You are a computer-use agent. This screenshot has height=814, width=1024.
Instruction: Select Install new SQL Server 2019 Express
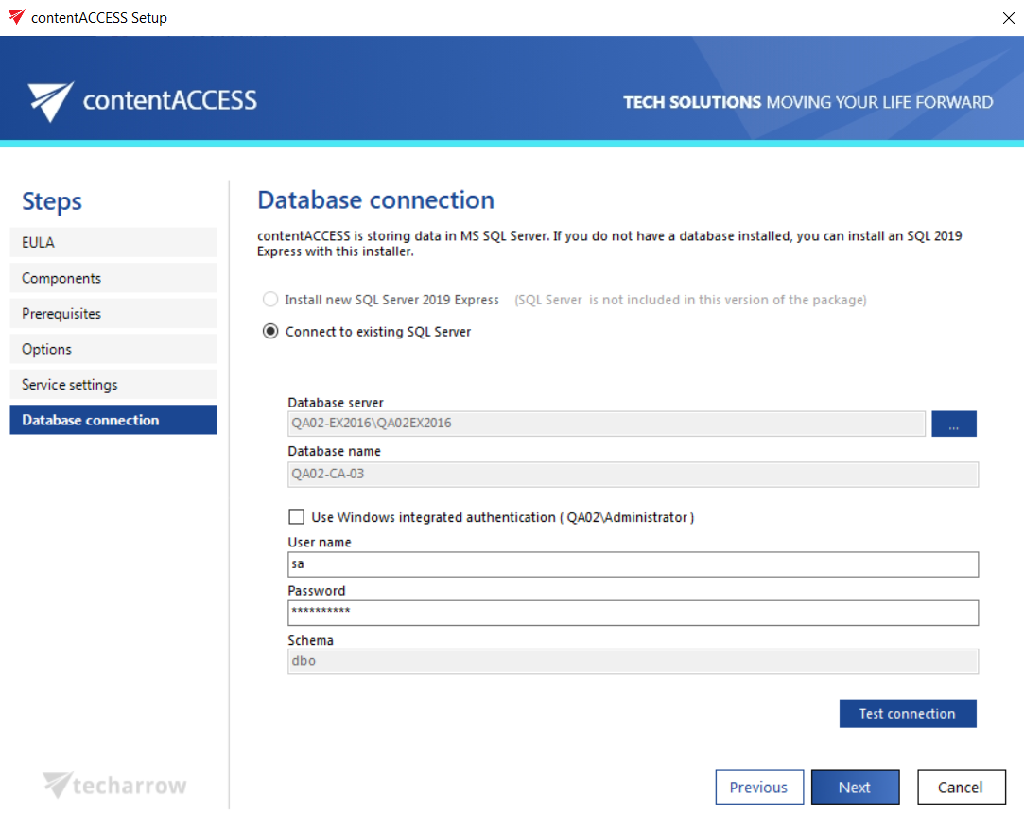click(271, 300)
